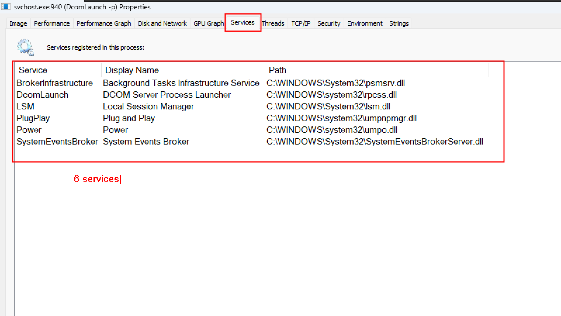Switch to the Threads tab

tap(273, 23)
